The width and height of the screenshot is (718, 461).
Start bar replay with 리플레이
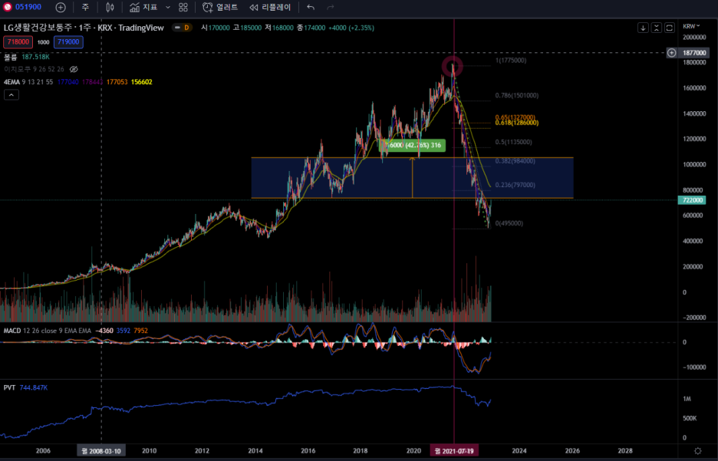[x=270, y=7]
